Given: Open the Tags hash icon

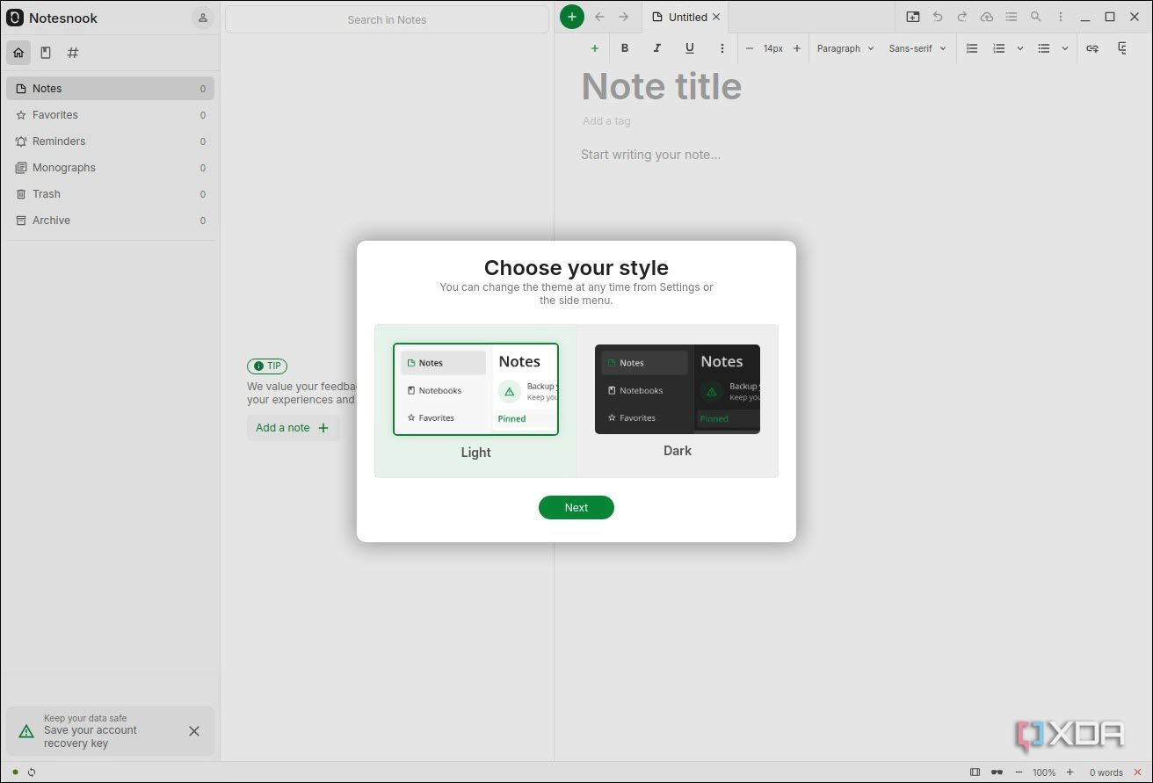Looking at the screenshot, I should pyautogui.click(x=73, y=53).
